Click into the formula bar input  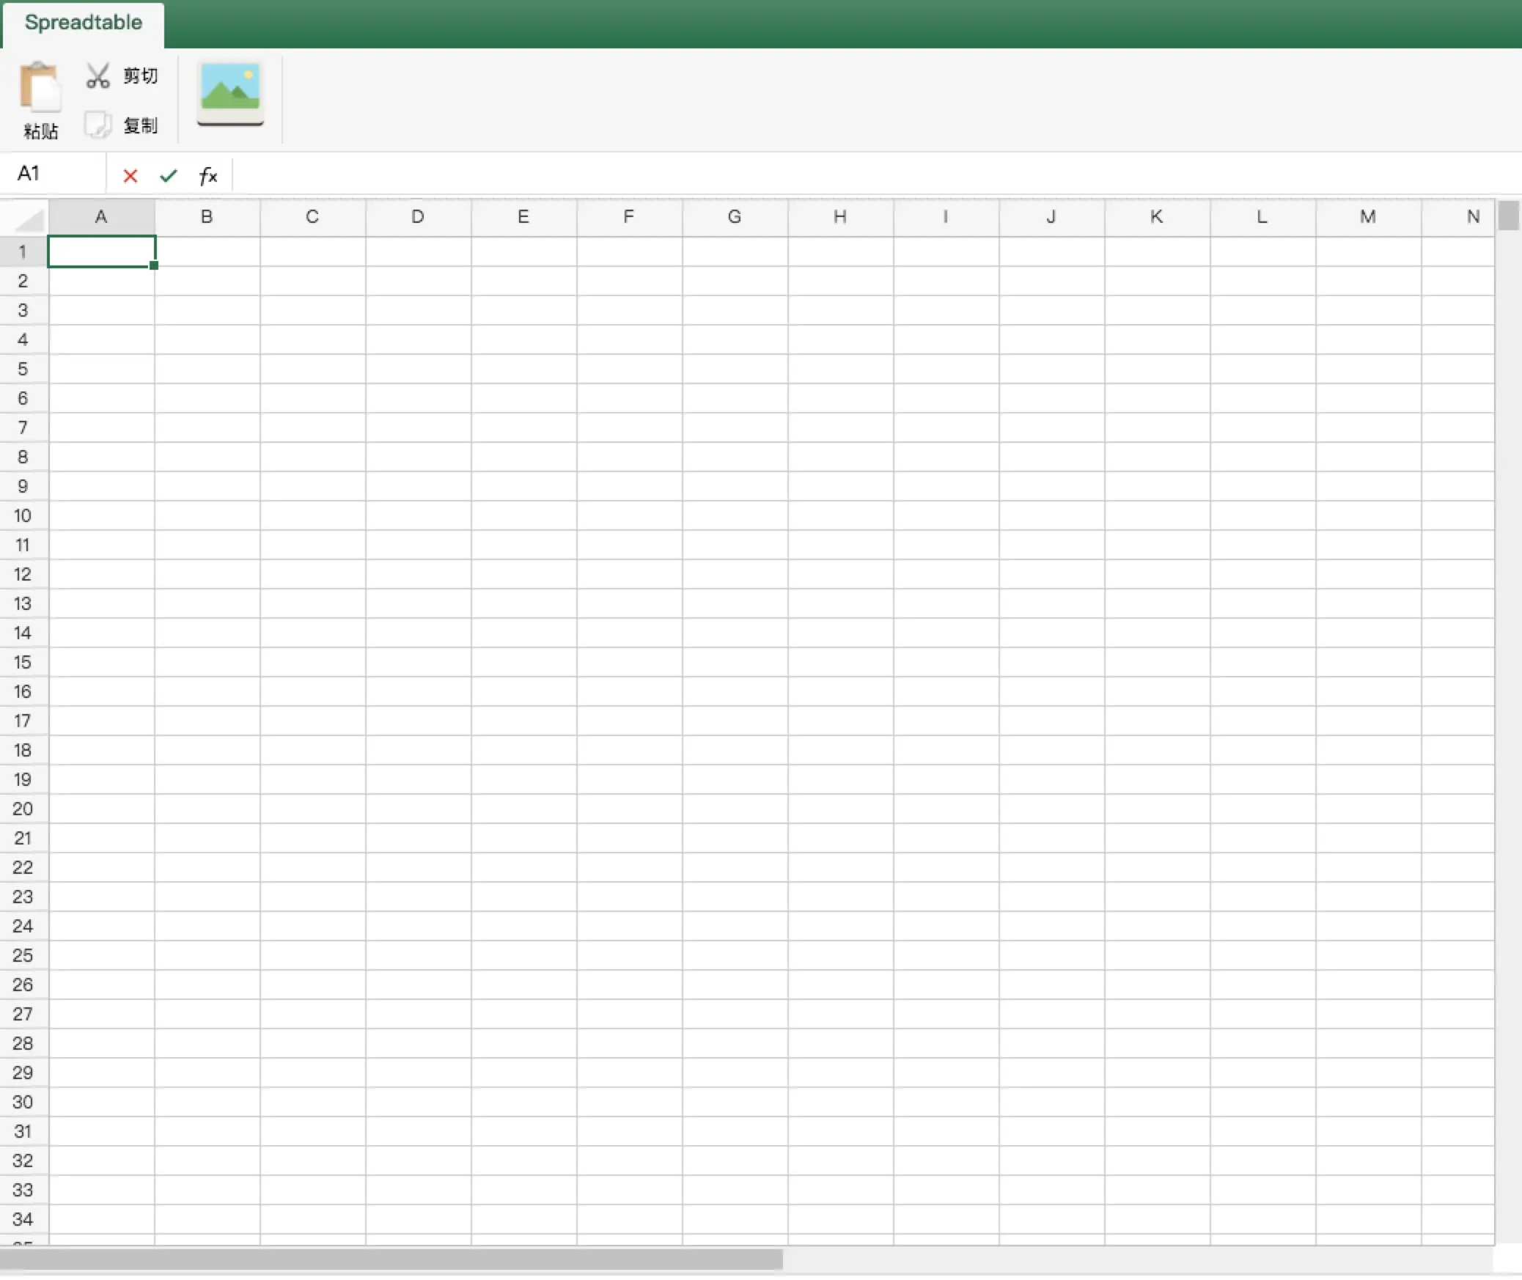(x=872, y=175)
